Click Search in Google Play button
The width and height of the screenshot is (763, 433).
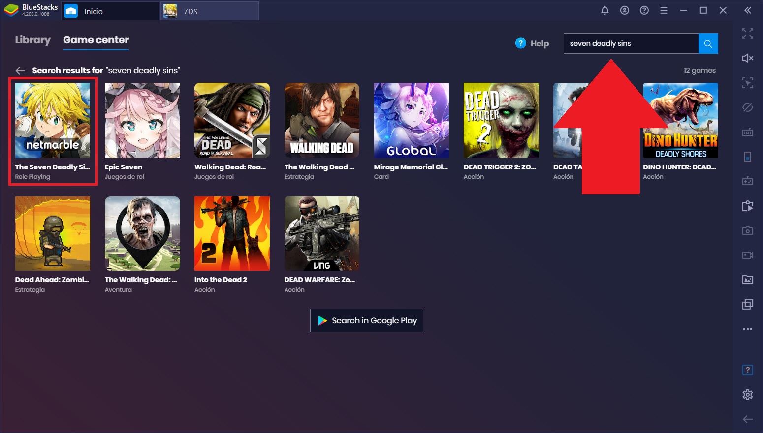coord(367,320)
